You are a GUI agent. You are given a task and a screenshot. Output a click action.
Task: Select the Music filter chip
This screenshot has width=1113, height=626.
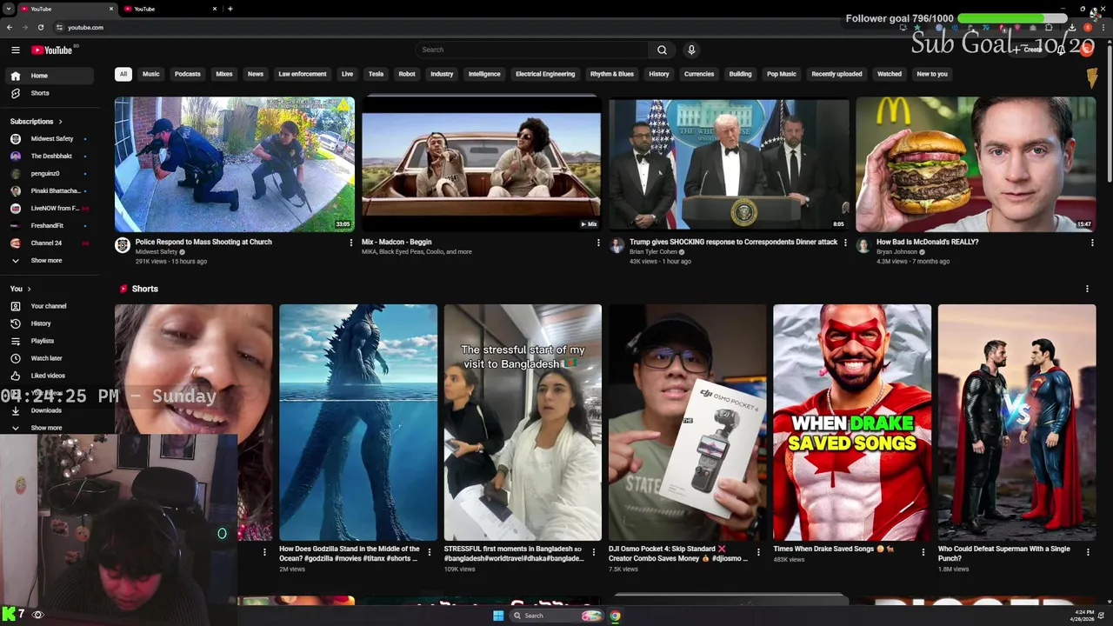(151, 74)
